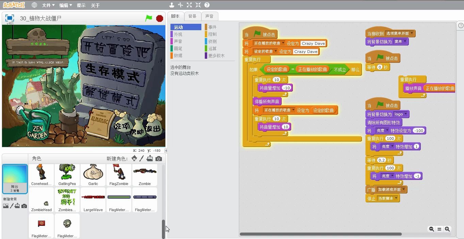The height and width of the screenshot is (239, 464).
Task: Start the project with green flag
Action: pos(149,18)
